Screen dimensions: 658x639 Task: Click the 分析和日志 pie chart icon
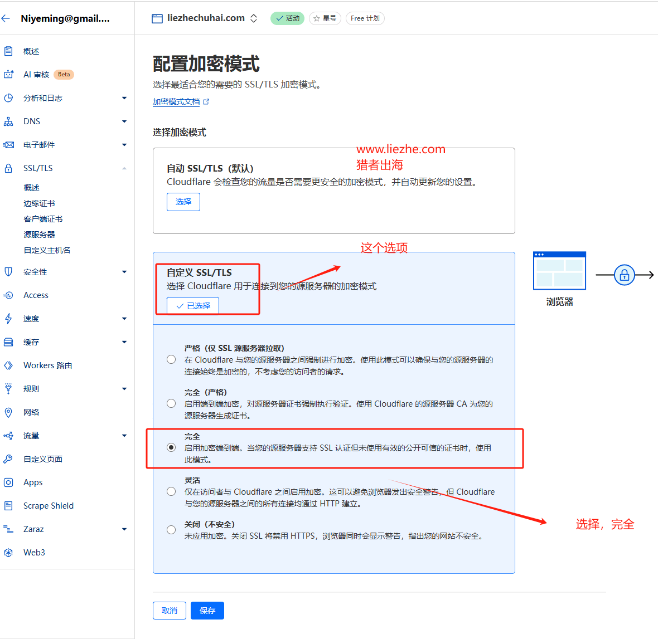pos(8,98)
